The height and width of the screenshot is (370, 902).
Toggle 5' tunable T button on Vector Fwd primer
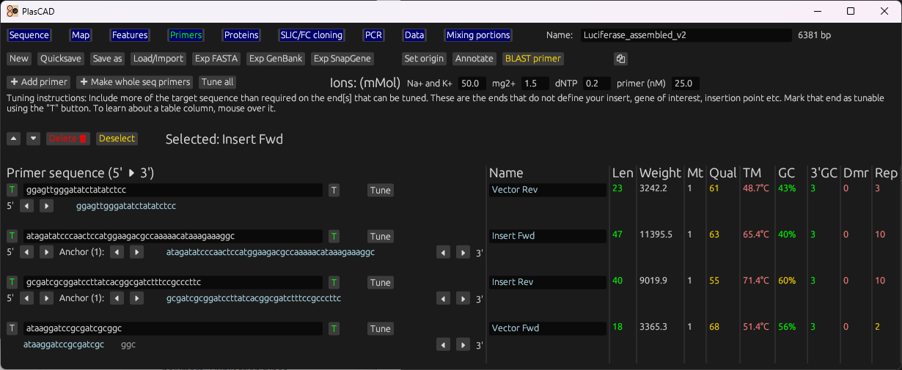click(12, 329)
